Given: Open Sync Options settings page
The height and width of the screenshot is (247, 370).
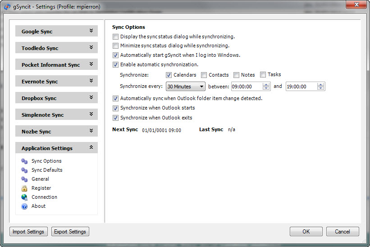Looking at the screenshot, I should point(46,161).
